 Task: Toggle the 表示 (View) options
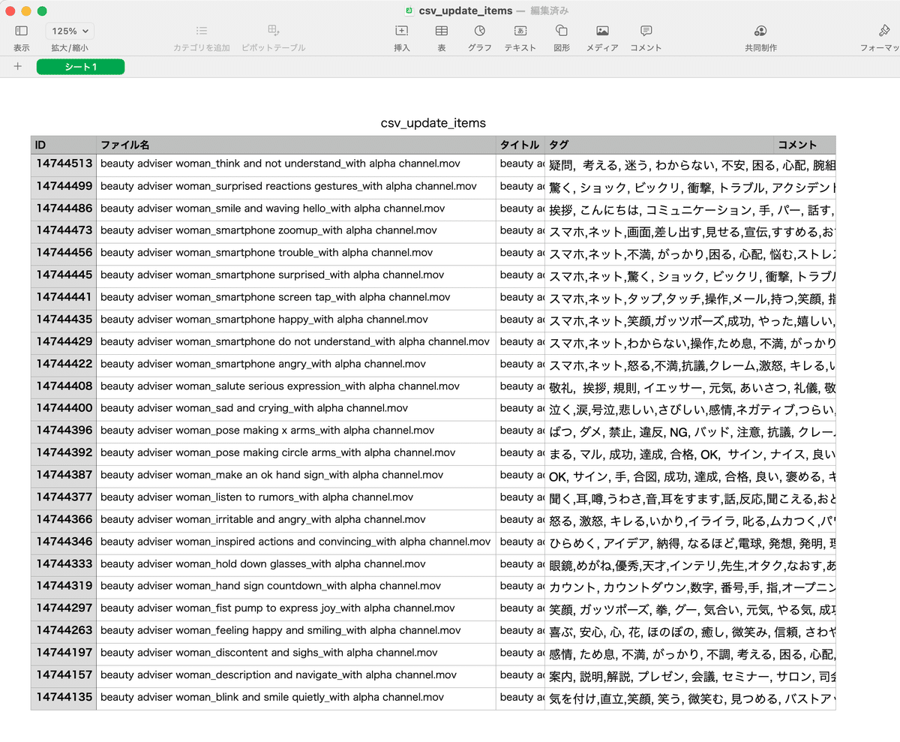(20, 35)
